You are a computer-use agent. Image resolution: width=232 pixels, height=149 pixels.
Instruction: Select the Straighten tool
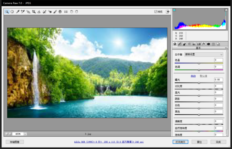[39, 12]
